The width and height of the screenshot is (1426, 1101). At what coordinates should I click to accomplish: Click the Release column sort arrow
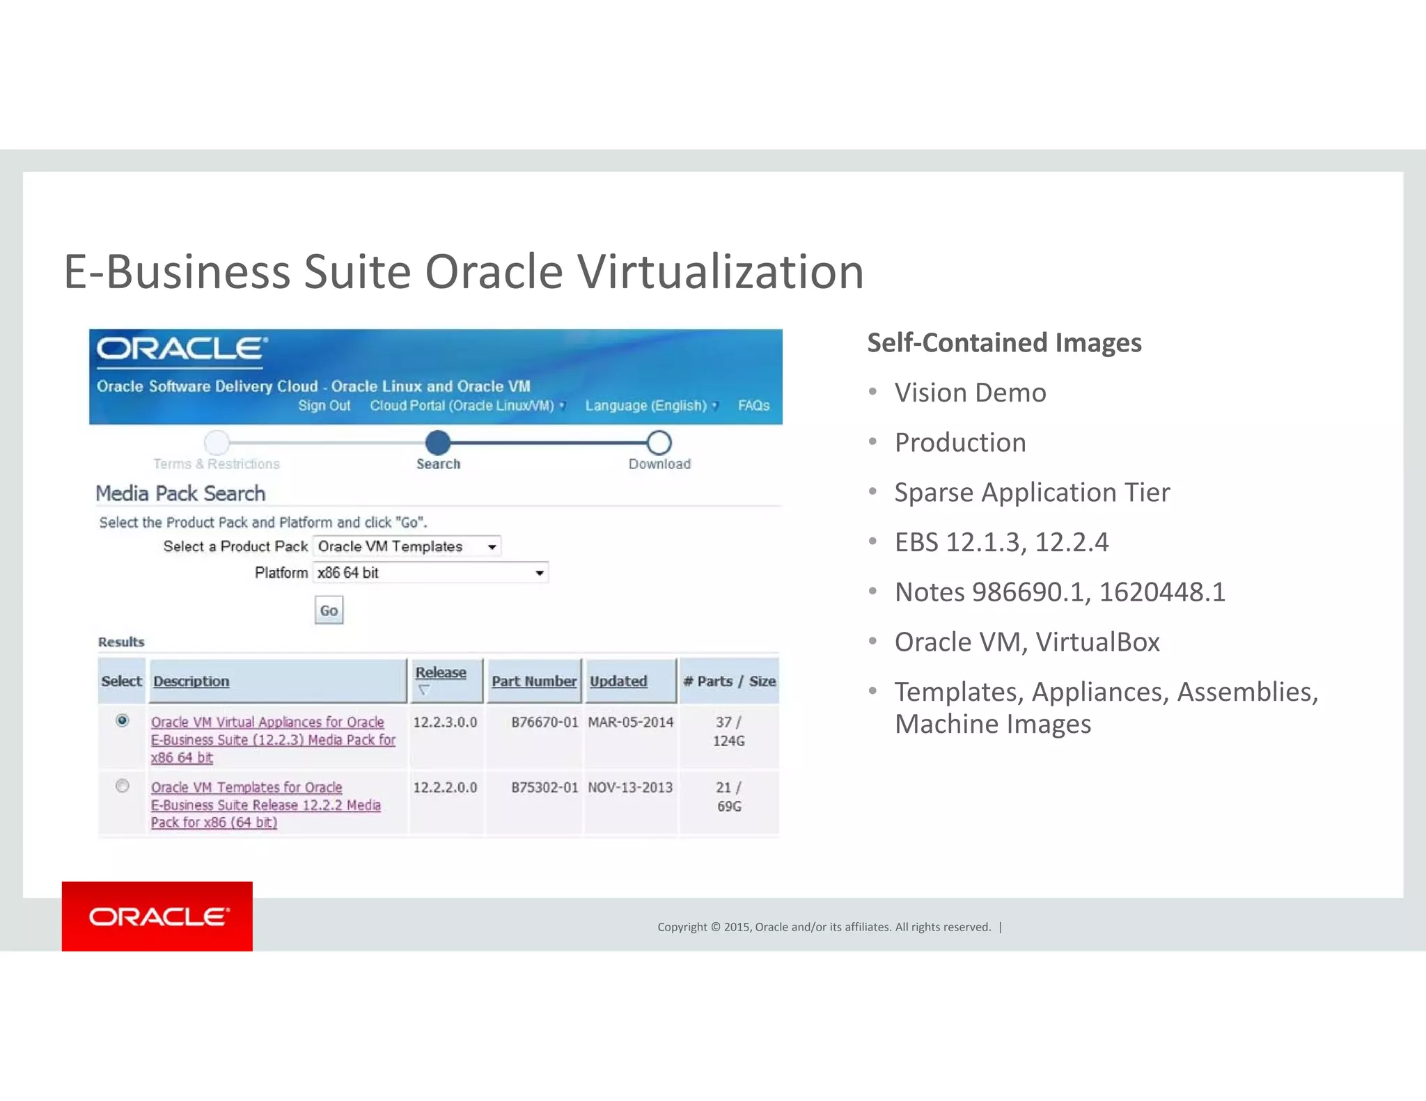(x=423, y=690)
